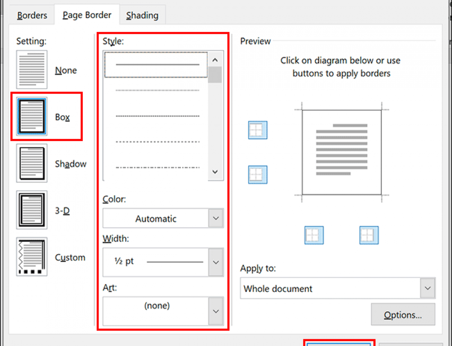This screenshot has width=452, height=346.
Task: Select the None border setting icon
Action: coord(32,70)
